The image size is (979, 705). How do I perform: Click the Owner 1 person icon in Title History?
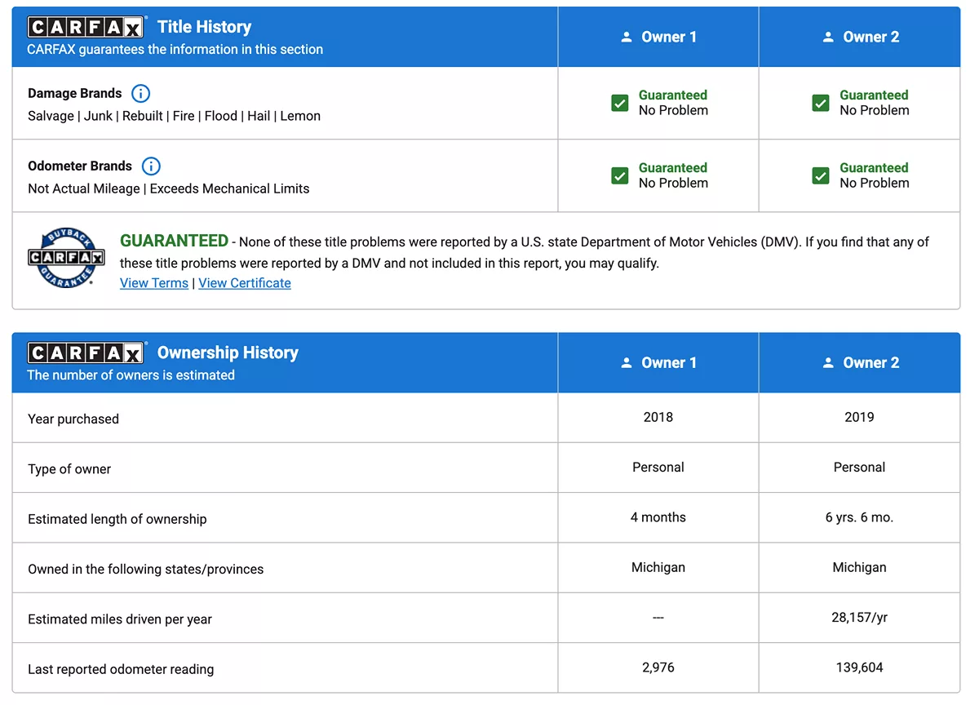(627, 38)
